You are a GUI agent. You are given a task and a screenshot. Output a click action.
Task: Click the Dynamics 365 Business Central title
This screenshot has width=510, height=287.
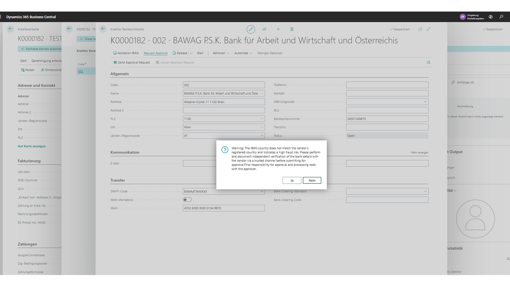[x=31, y=17]
